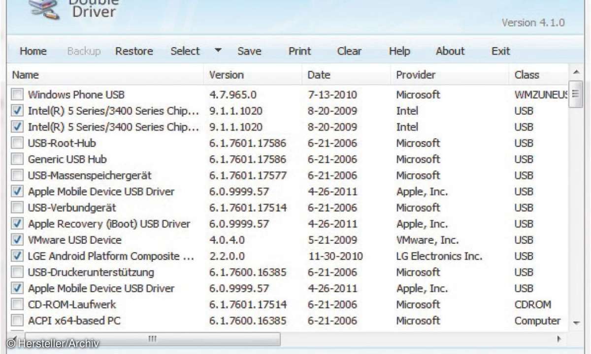Click provider cell VMware, Inc.
Screen dimensions: 591x354
click(427, 240)
